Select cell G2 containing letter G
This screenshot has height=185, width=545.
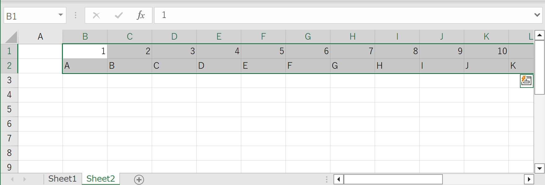coord(353,66)
